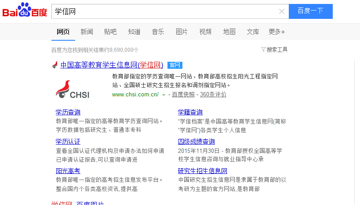Screen dimensions: 360x205
Task: Click the result count text 9,690,000个
Action: pyautogui.click(x=124, y=50)
